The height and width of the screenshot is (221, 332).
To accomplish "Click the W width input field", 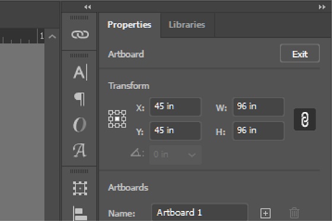I will pyautogui.click(x=258, y=107).
